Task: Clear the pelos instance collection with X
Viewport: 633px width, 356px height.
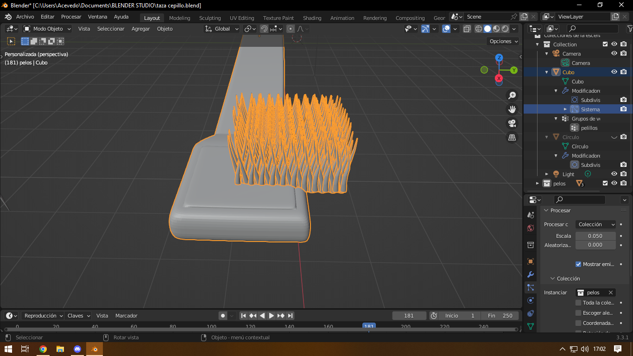Action: [x=611, y=292]
